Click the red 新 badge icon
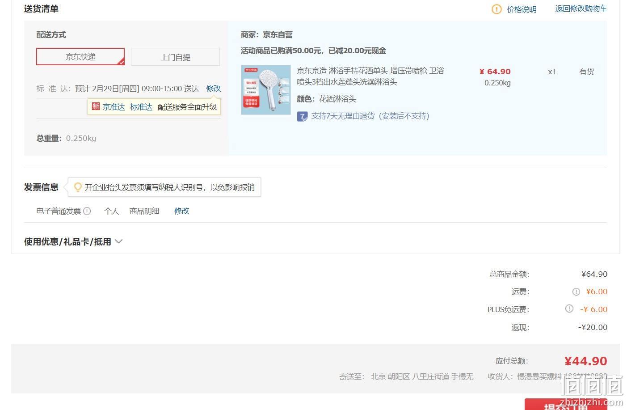The image size is (627, 410). point(96,106)
